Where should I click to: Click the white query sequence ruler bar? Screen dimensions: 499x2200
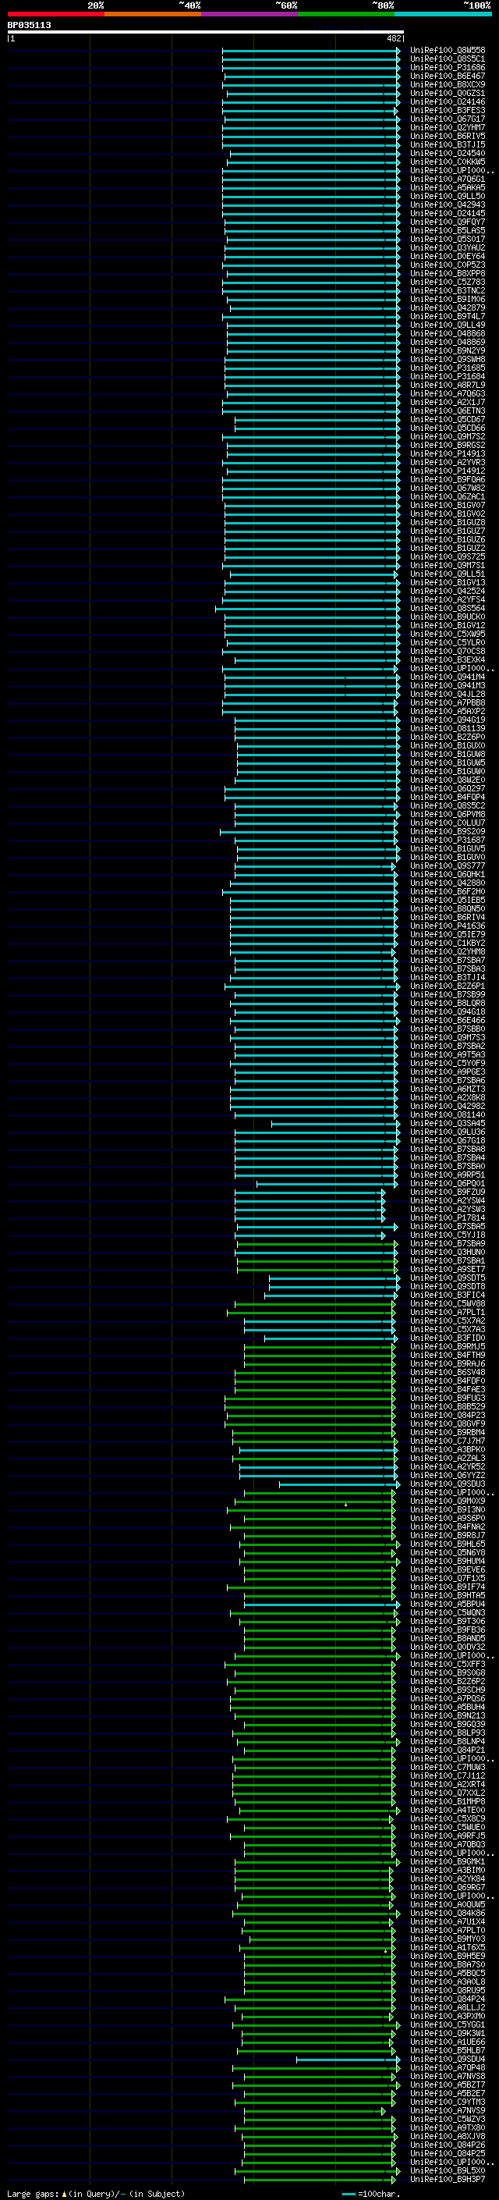[206, 33]
